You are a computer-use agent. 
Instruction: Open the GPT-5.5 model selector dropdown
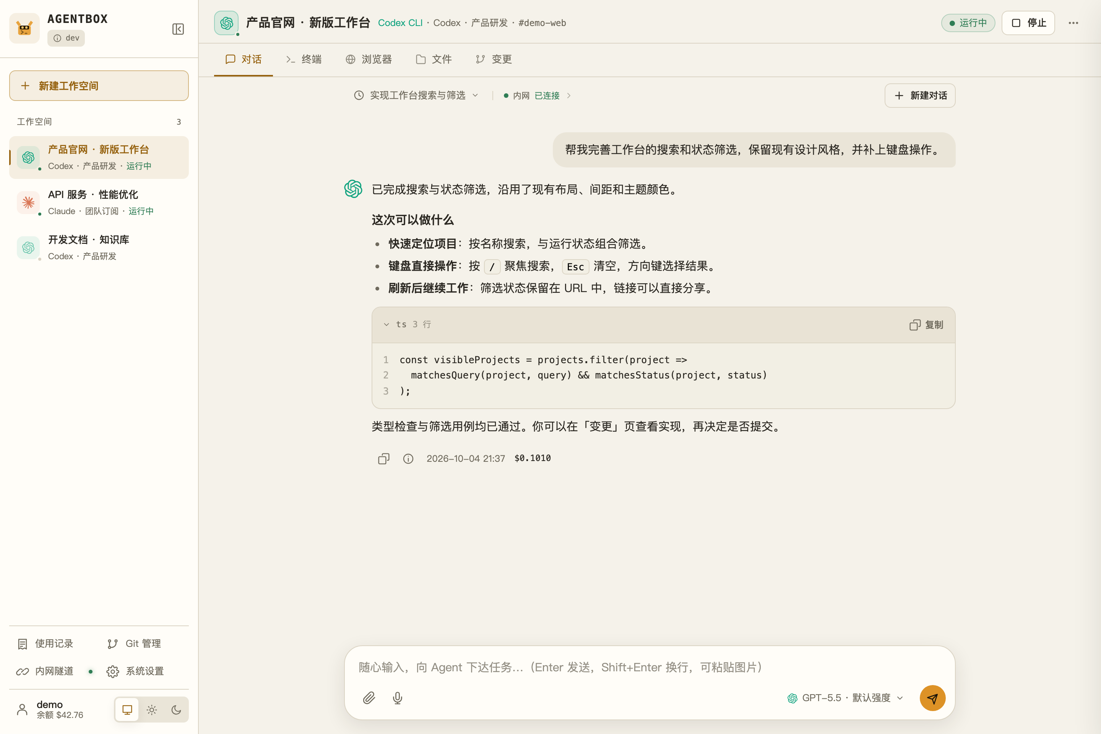(845, 698)
